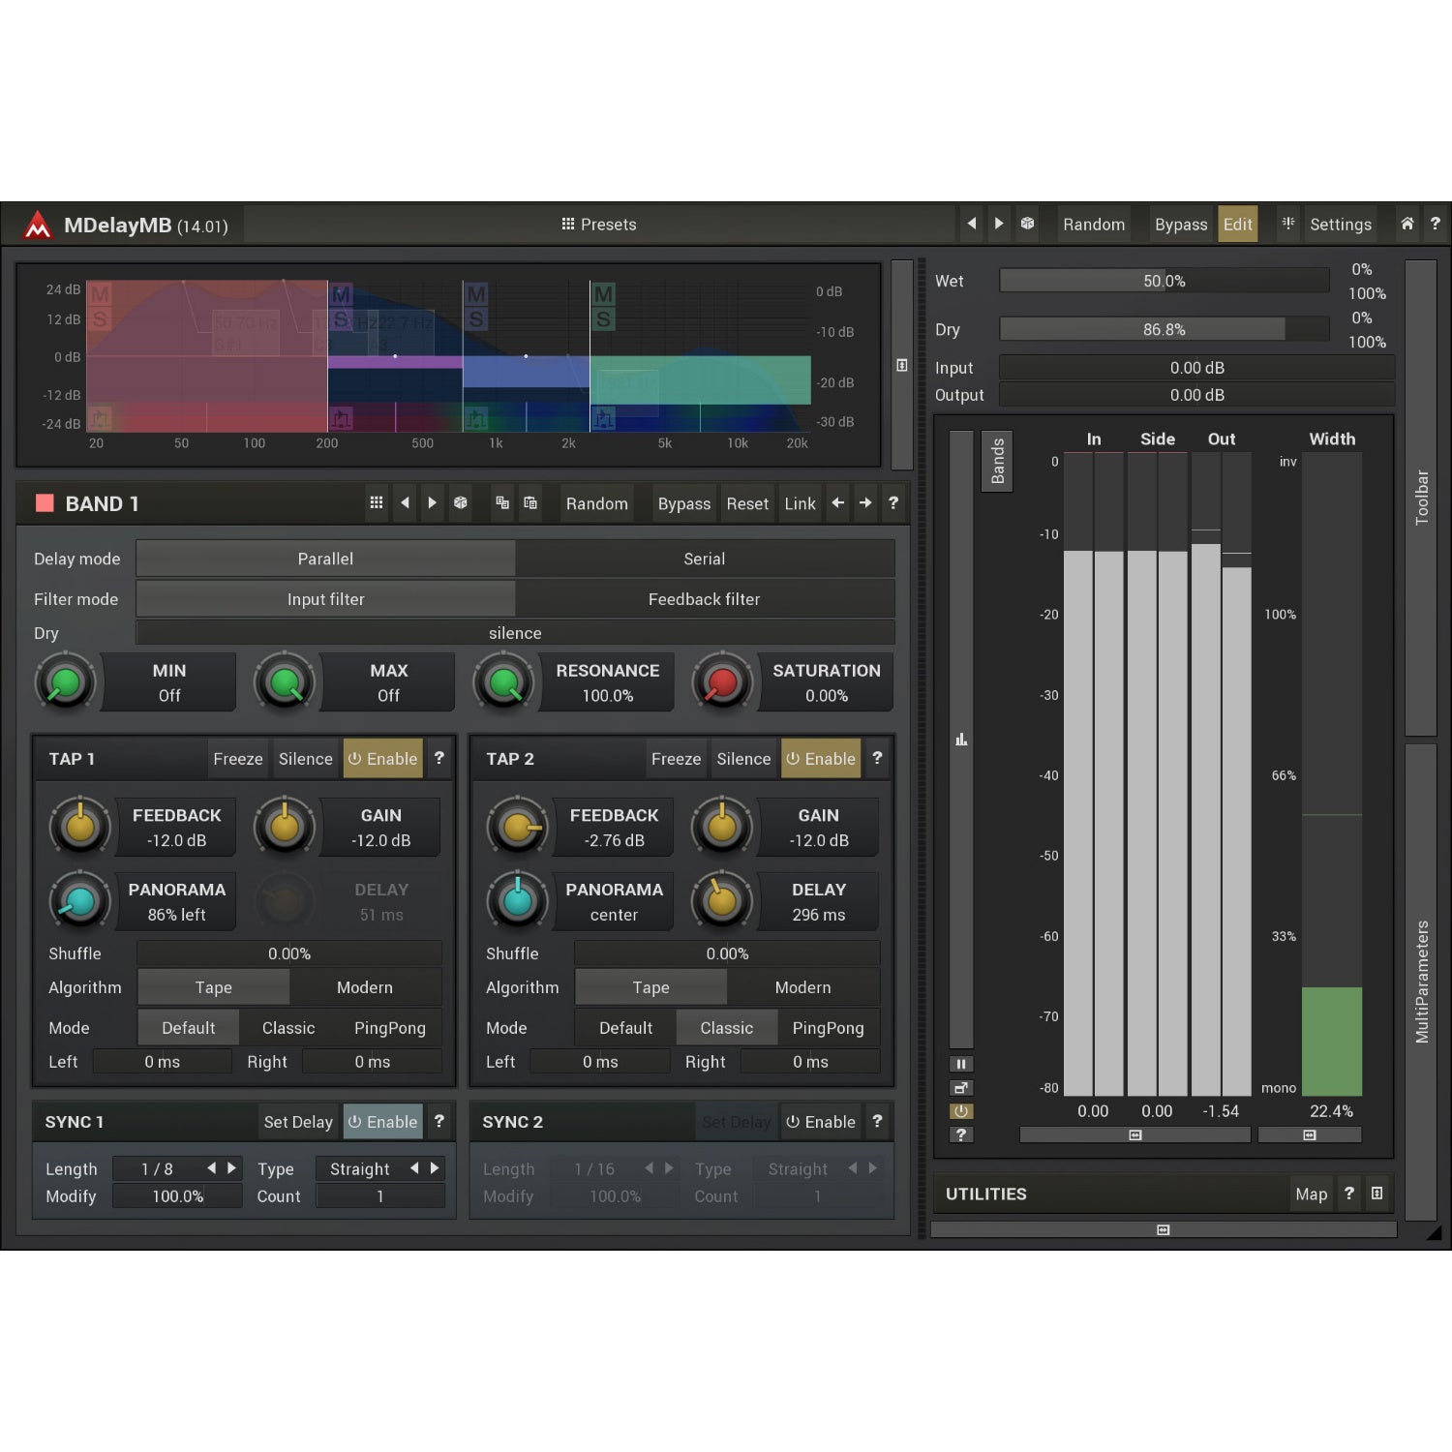Paste Band 1 settings icon
Screen dimensions: 1452x1452
[x=529, y=502]
